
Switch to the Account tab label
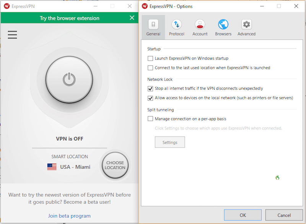(200, 34)
